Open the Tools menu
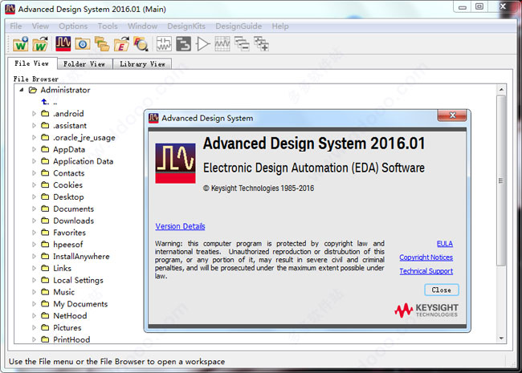Viewport: 522px width, 373px height. coord(108,26)
